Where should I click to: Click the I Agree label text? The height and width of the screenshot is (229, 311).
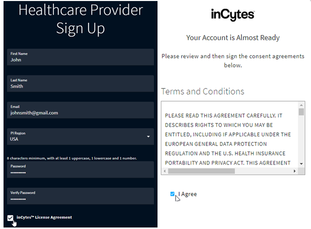pyautogui.click(x=187, y=194)
